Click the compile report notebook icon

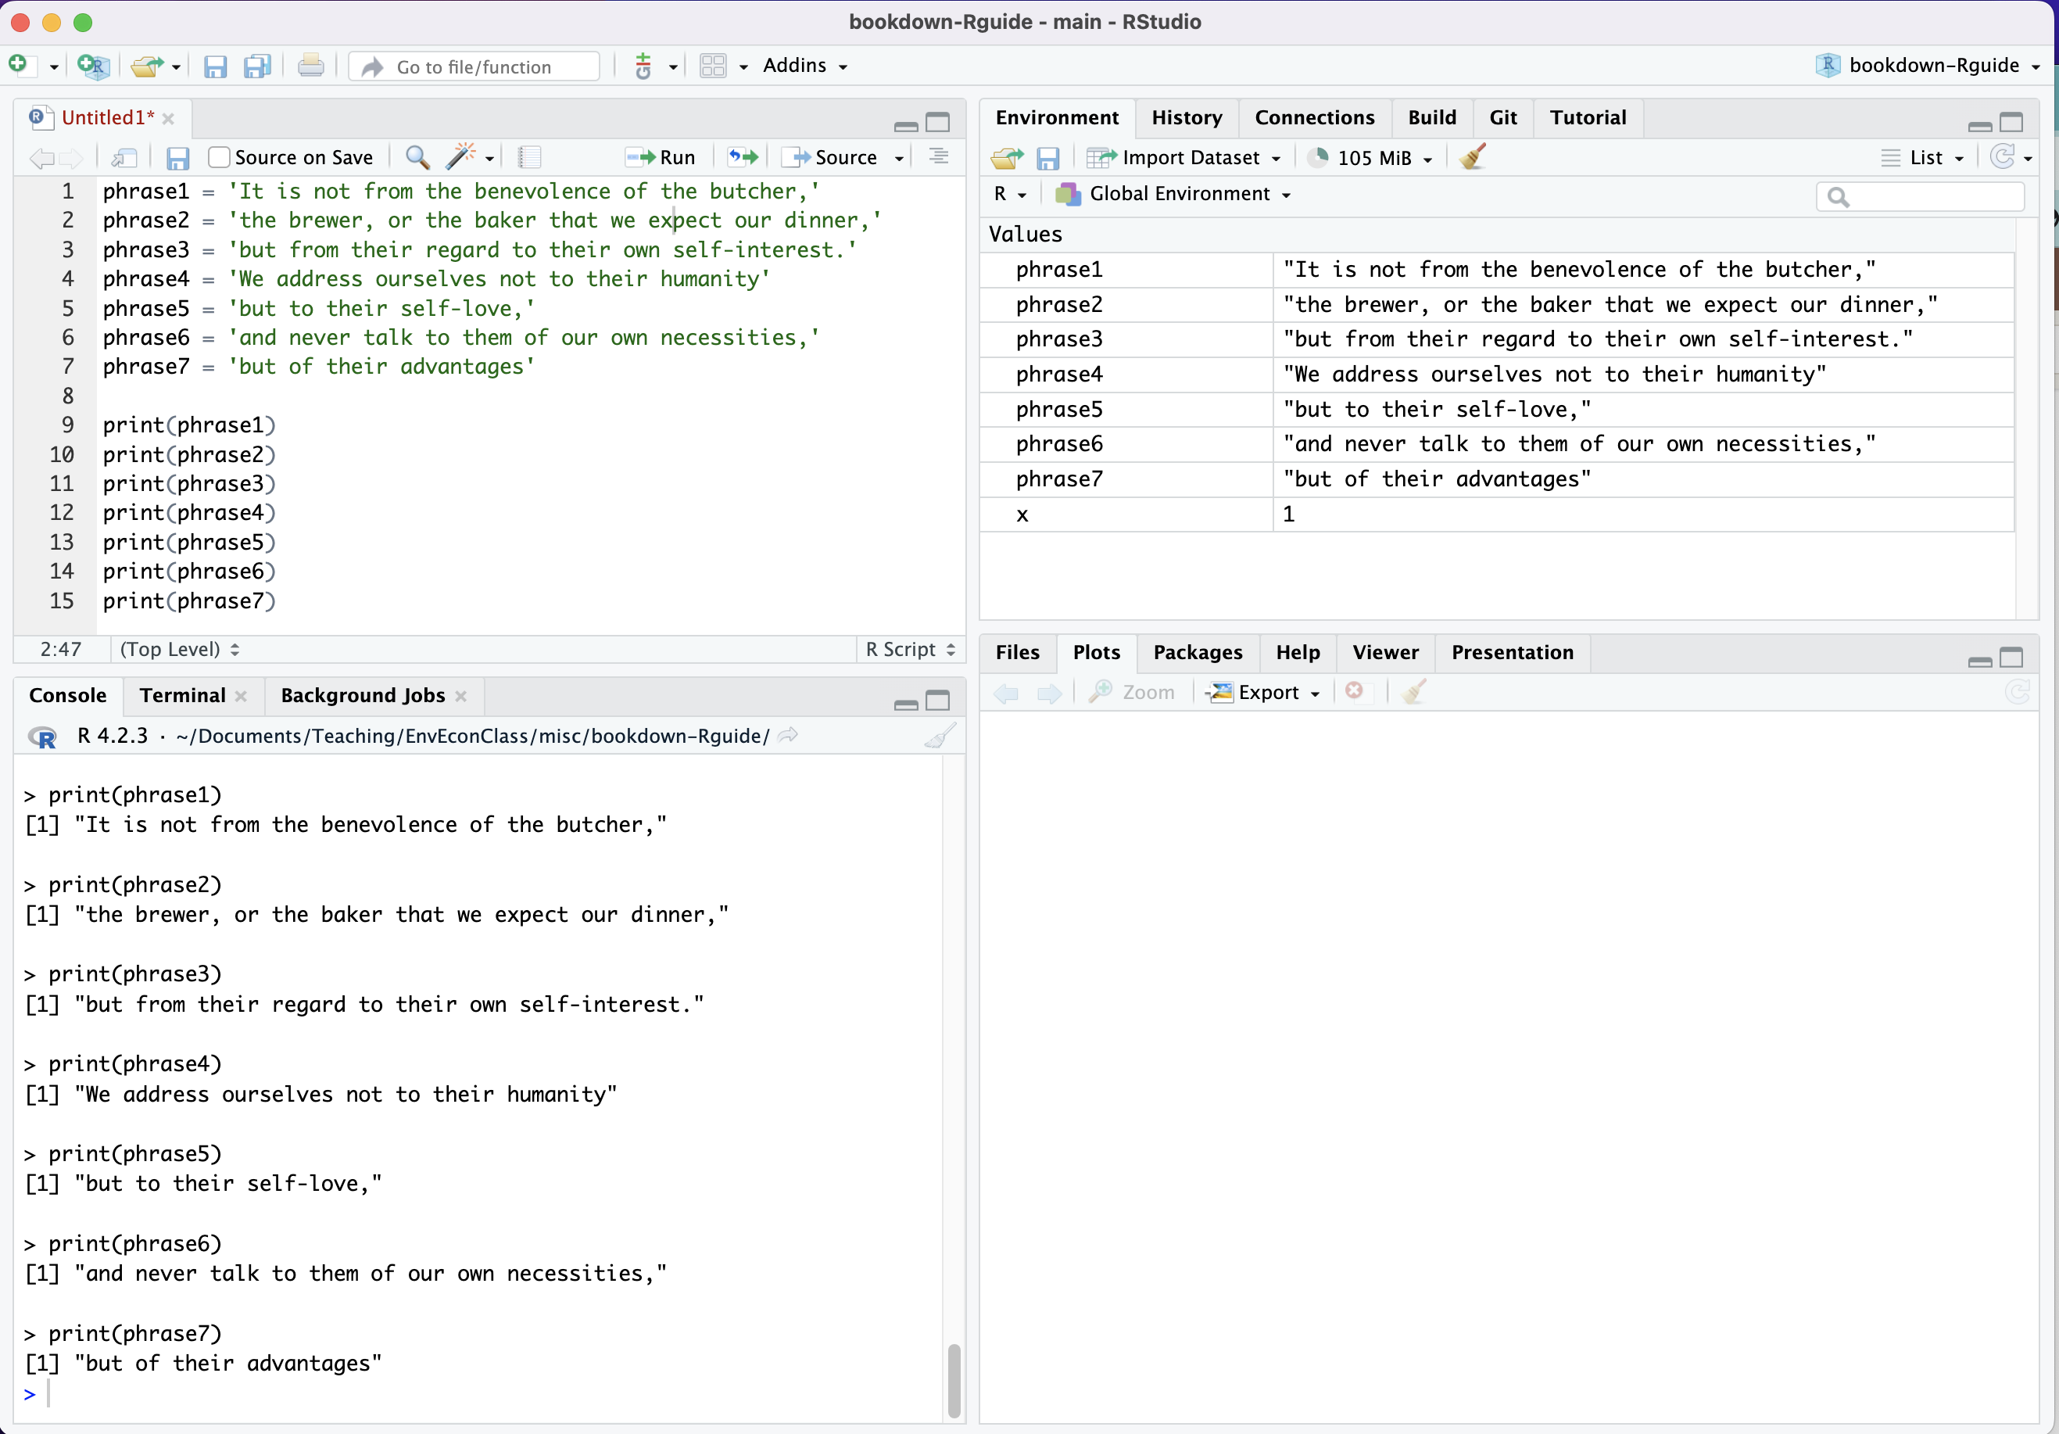[529, 158]
